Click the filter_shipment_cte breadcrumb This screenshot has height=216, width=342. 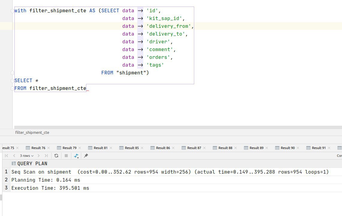point(32,132)
